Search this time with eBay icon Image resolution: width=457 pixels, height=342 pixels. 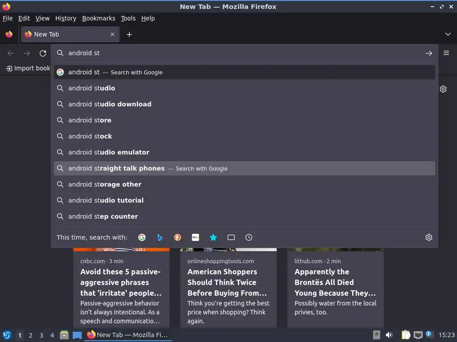pos(195,237)
